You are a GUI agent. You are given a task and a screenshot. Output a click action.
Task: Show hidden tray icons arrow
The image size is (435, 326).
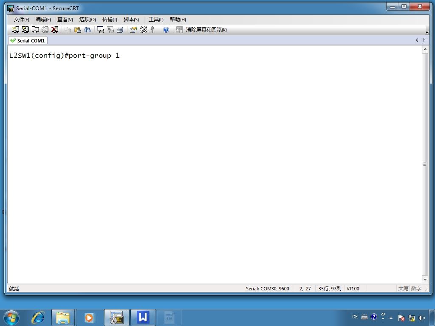[391, 318]
